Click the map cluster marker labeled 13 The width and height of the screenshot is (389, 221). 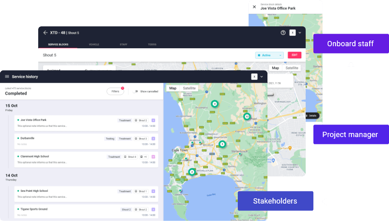tap(247, 116)
